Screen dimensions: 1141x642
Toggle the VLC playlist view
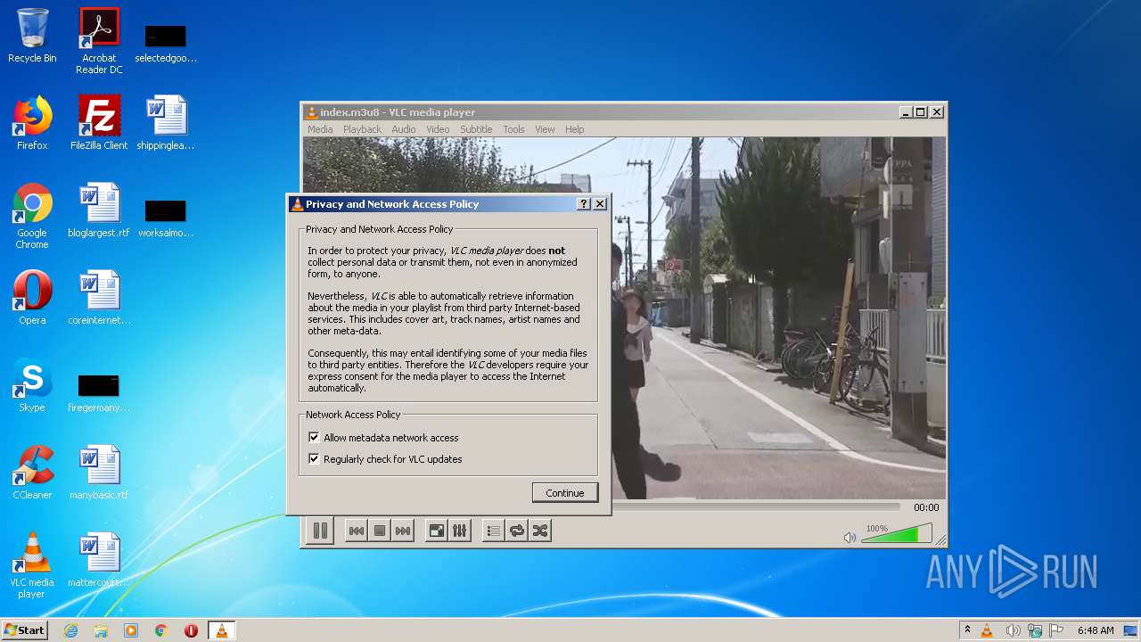[x=493, y=531]
